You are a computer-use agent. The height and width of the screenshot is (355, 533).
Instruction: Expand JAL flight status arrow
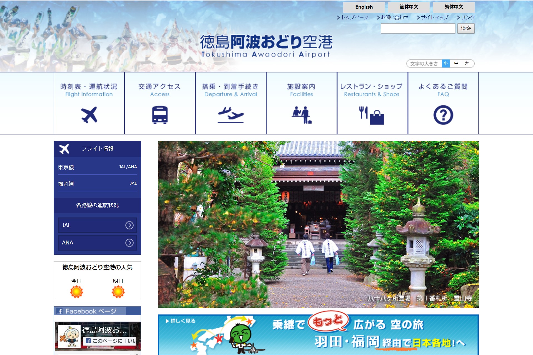[x=129, y=225]
